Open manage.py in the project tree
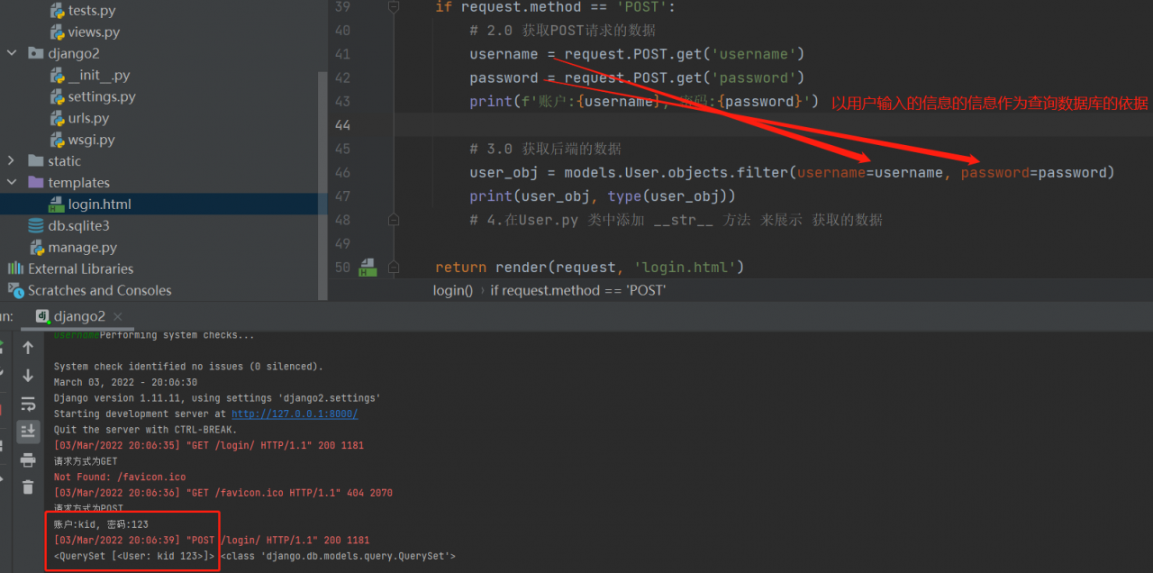This screenshot has height=573, width=1153. click(82, 248)
